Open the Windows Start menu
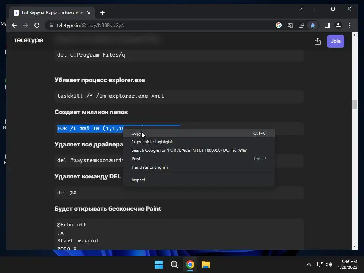This screenshot has height=273, width=364. pos(159,264)
